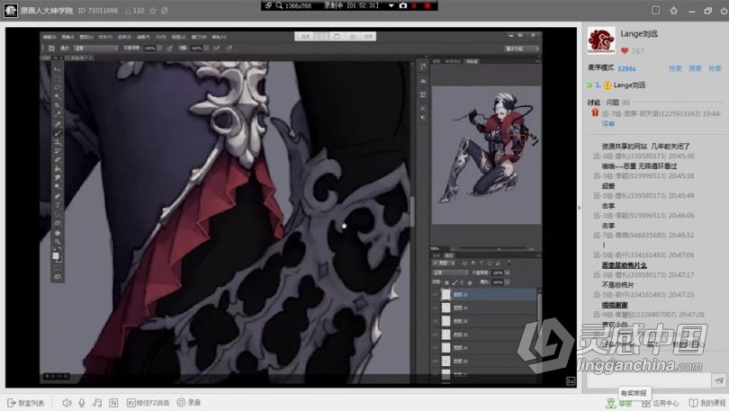Viewport: 729px width, 411px height.
Task: Click the send message button
Action: click(719, 380)
